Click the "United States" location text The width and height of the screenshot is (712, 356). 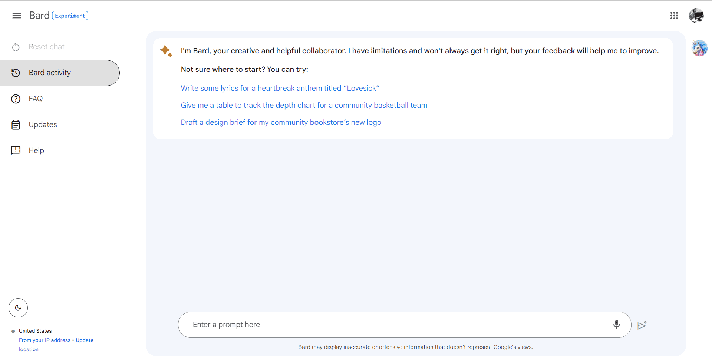tap(35, 331)
